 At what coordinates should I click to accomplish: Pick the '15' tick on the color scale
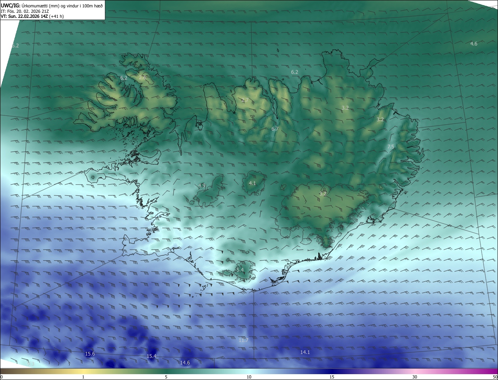coord(332,377)
